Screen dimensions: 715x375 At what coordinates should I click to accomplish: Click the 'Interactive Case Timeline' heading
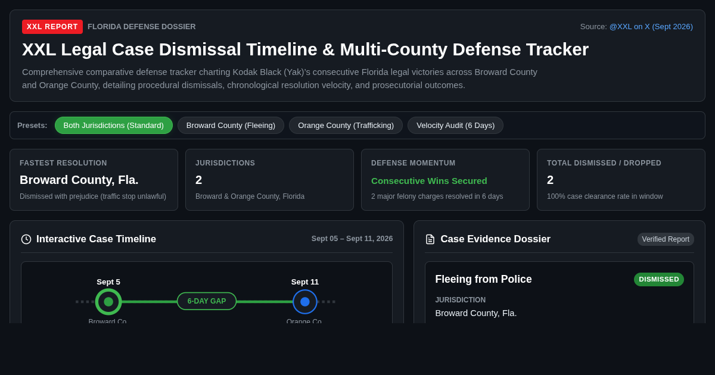pyautogui.click(x=96, y=239)
